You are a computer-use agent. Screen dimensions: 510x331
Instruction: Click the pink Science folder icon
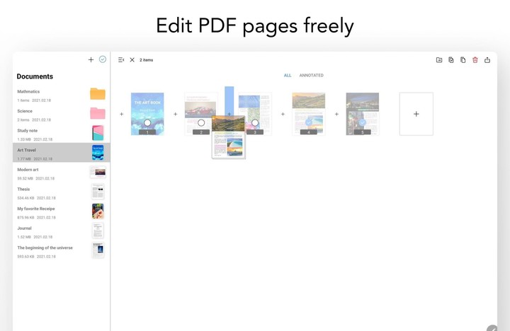click(98, 113)
